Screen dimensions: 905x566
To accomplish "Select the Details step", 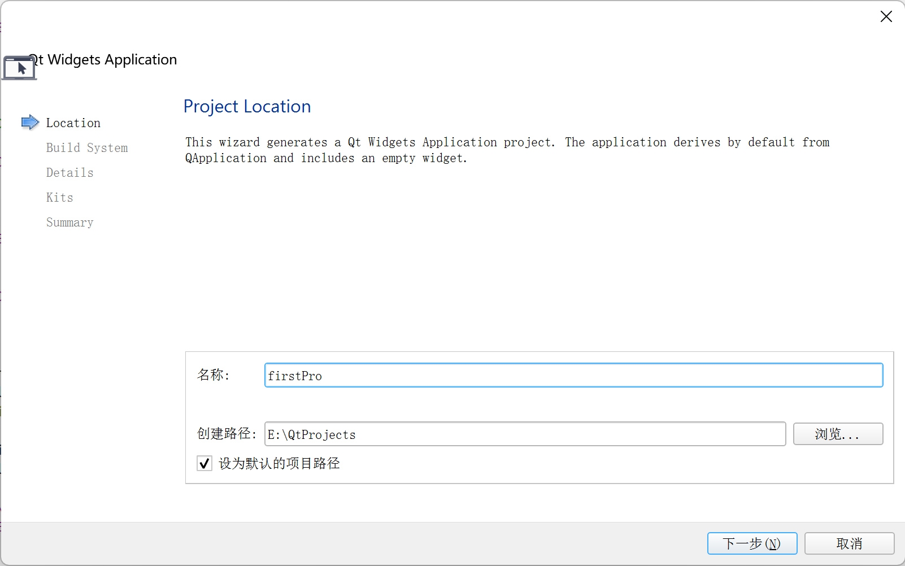I will (70, 172).
